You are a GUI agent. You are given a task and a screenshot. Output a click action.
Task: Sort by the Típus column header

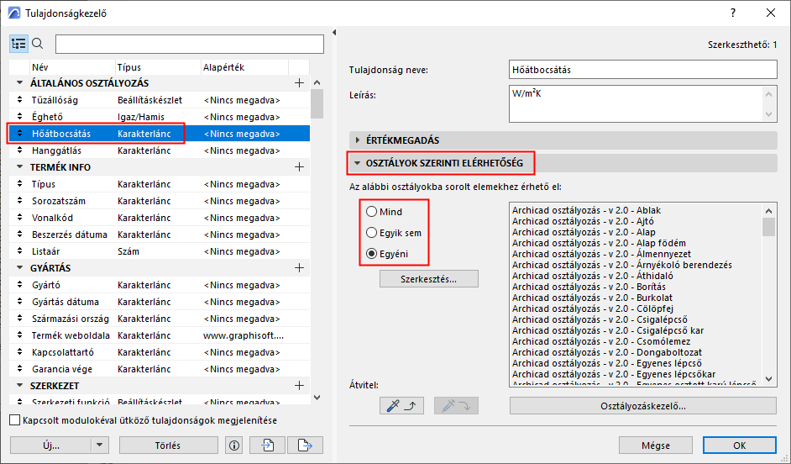click(x=158, y=67)
